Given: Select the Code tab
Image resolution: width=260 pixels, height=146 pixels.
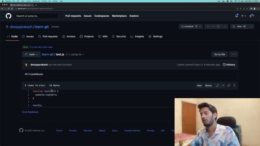Looking at the screenshot, I should 13,36.
